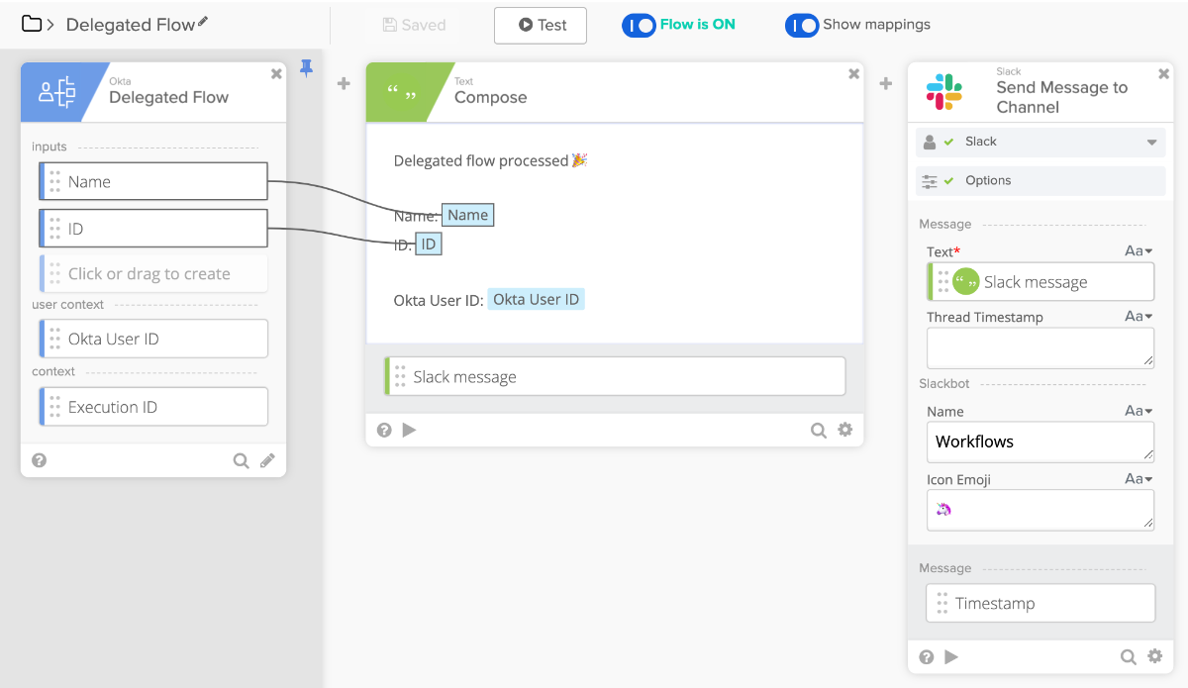1188x688 pixels.
Task: Open the Slack card settings gear
Action: click(x=1154, y=656)
